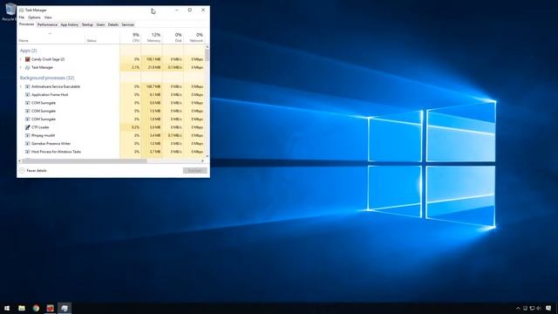Switch to the Services tab
Viewport: 558px width, 314px height.
128,24
